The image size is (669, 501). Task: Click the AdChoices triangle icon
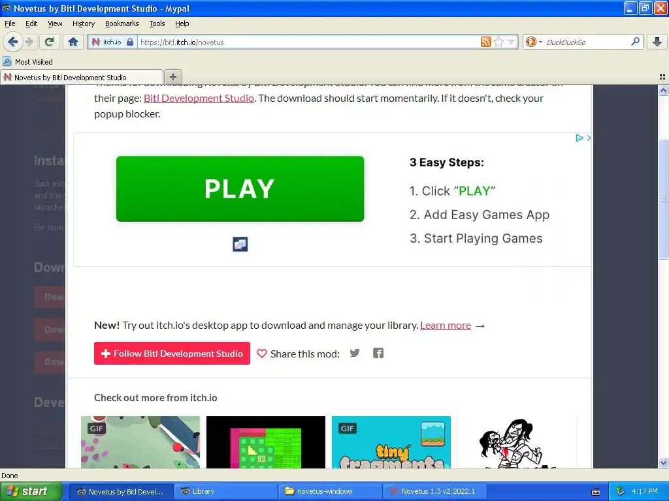click(x=579, y=138)
